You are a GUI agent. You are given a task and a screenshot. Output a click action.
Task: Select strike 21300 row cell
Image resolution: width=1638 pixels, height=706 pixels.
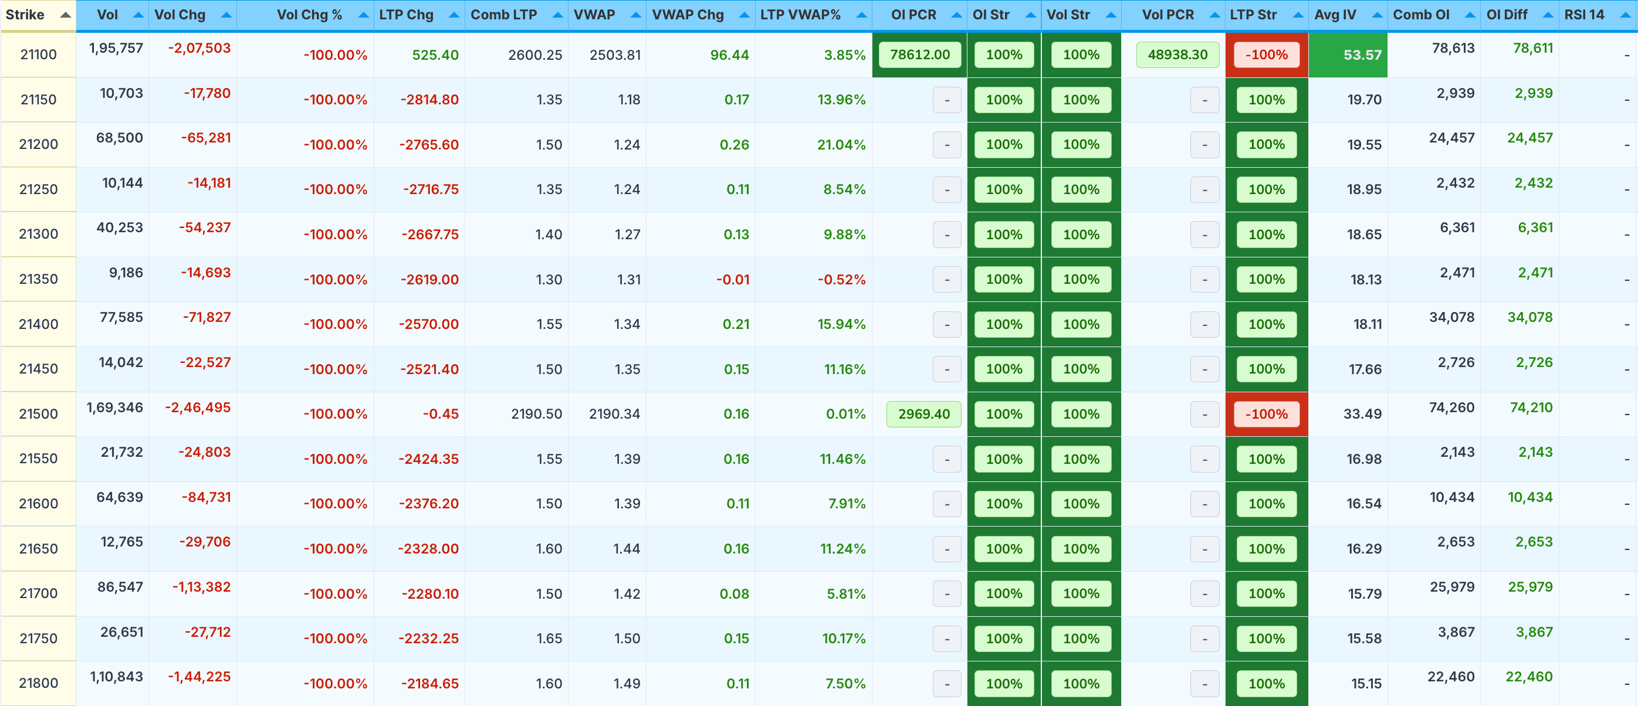click(x=38, y=234)
